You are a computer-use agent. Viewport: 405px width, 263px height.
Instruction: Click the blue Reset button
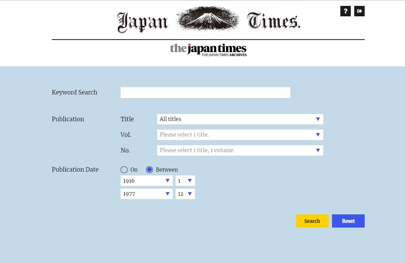click(348, 221)
